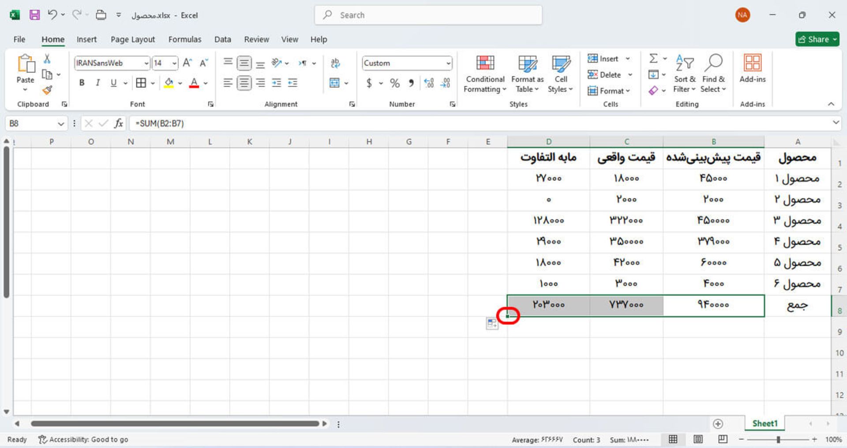Screen dimensions: 847x448
Task: Toggle Bold formatting
Action: [x=82, y=83]
